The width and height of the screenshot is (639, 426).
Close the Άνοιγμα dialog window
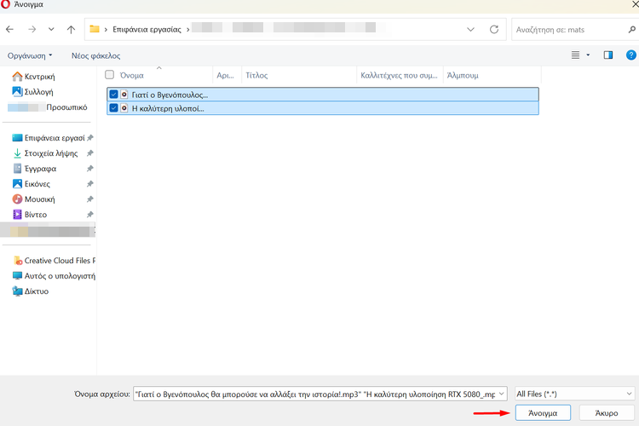point(635,4)
